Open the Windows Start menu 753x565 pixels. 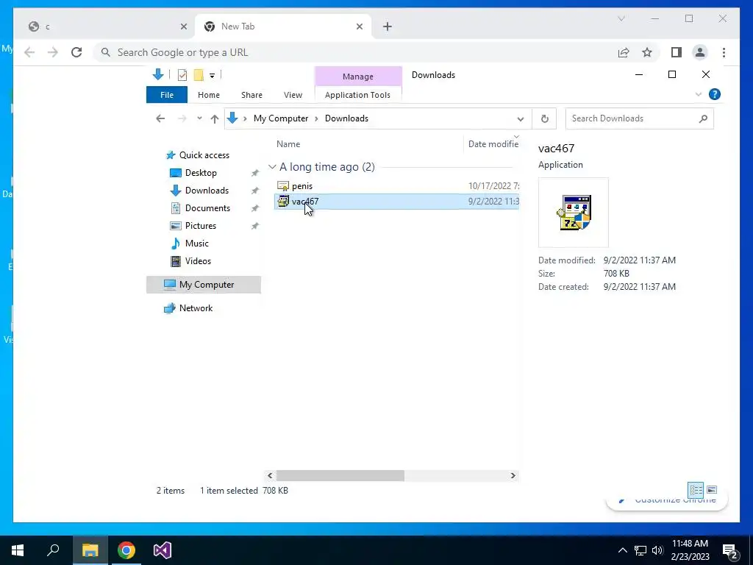click(18, 550)
